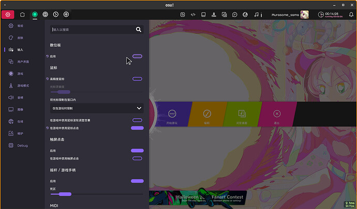Jump to 图像 graphics settings via monitor icon
Viewport: 357px width, 209px height.
point(11,109)
